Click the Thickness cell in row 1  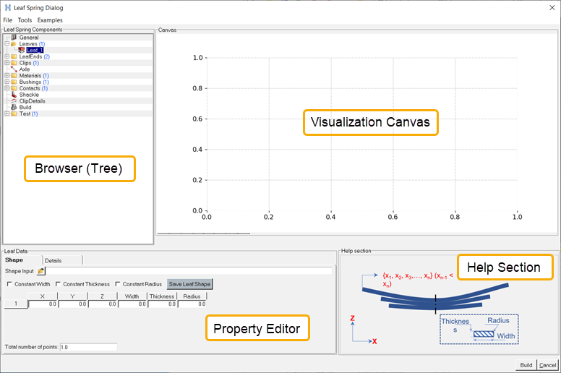tap(162, 305)
